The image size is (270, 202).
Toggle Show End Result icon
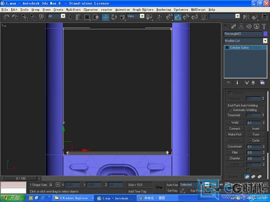pyautogui.click(x=237, y=82)
